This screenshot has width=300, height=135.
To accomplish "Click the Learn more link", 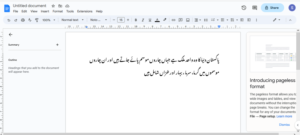I will [x=284, y=116].
